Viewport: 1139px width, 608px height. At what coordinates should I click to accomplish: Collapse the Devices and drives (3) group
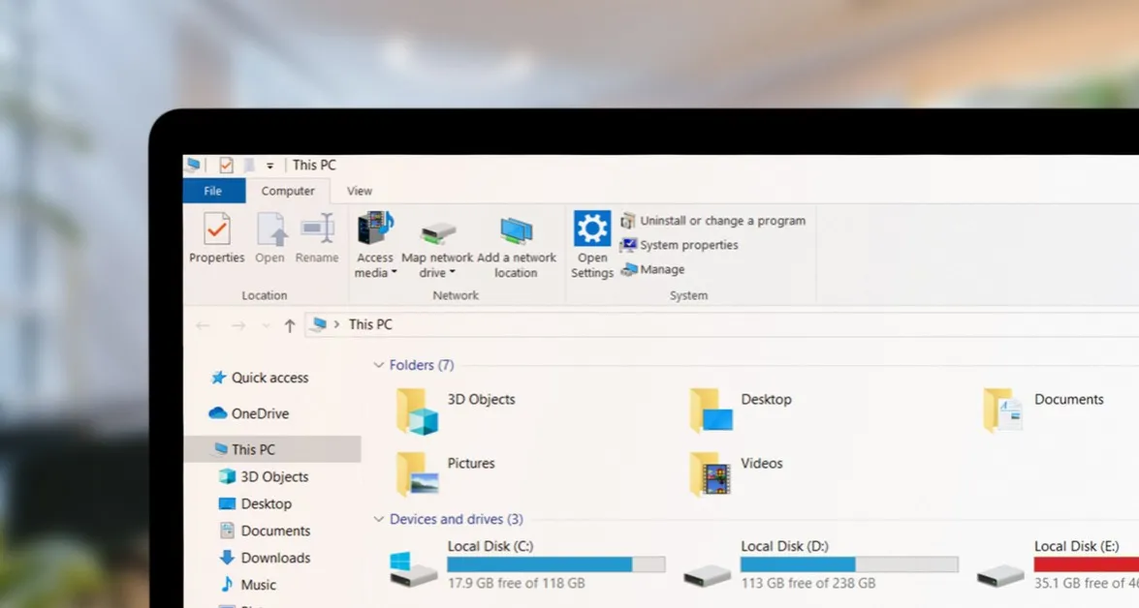[378, 519]
